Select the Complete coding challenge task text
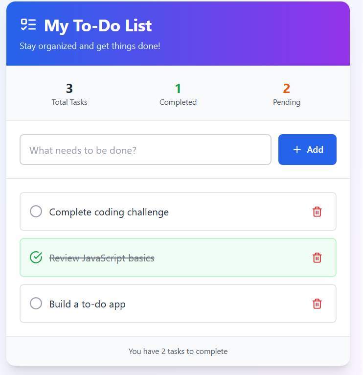The image size is (363, 375). 109,212
